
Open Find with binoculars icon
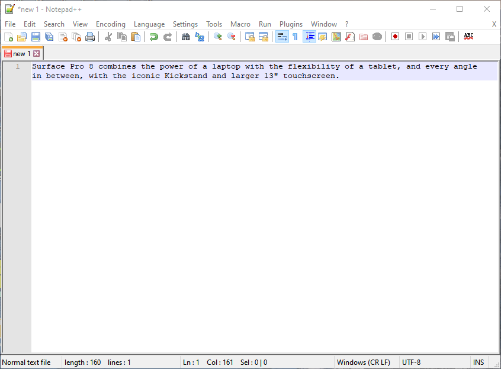point(185,37)
